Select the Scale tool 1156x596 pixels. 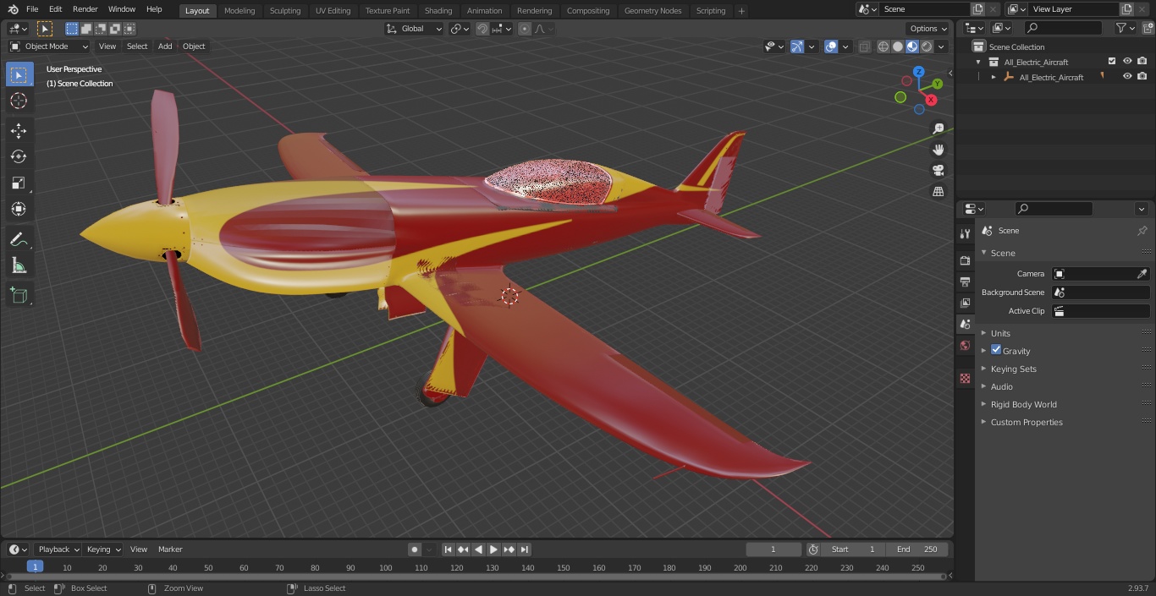19,183
